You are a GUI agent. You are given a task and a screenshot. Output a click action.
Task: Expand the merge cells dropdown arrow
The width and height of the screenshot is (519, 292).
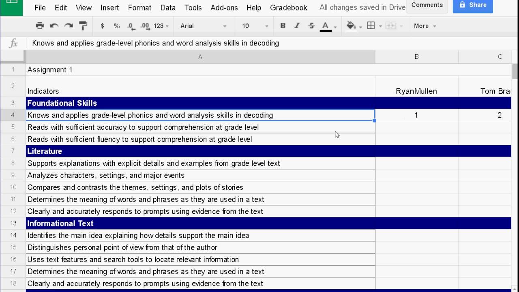(401, 26)
